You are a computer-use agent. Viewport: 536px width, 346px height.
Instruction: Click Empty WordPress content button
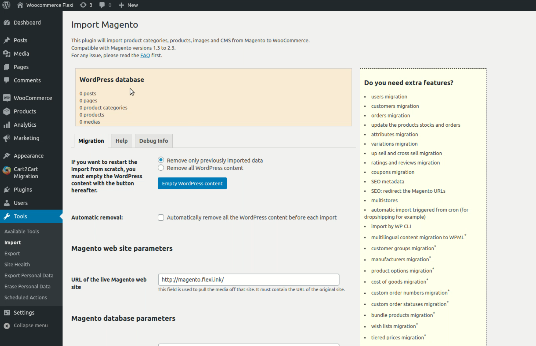192,183
